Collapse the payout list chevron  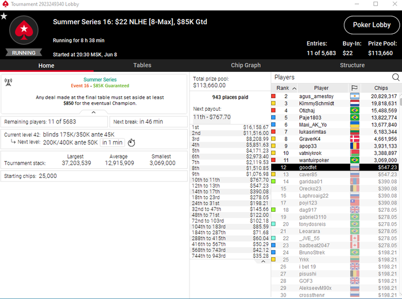coord(263,261)
